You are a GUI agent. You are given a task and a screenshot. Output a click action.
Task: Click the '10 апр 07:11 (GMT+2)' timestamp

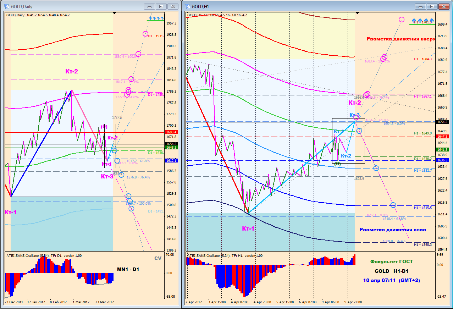coord(391,280)
